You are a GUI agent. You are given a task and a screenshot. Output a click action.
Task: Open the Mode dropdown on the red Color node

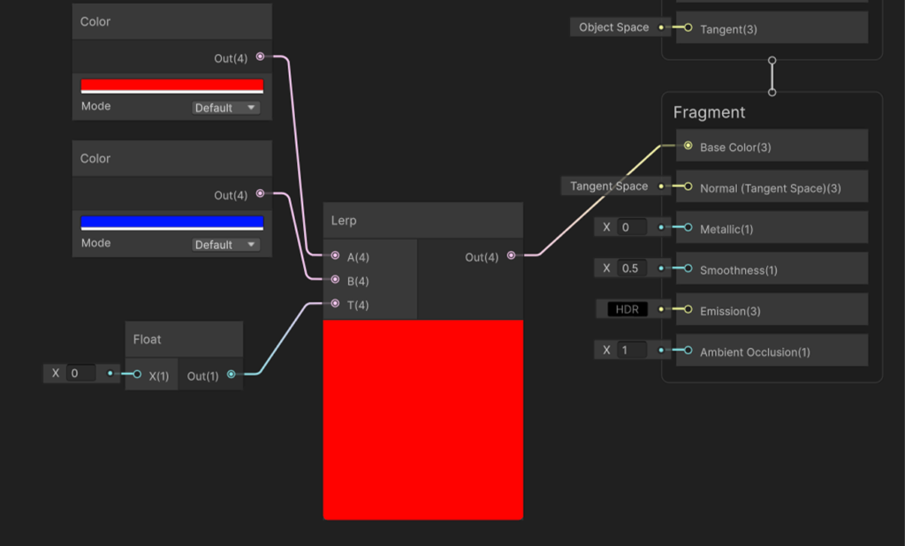click(224, 107)
